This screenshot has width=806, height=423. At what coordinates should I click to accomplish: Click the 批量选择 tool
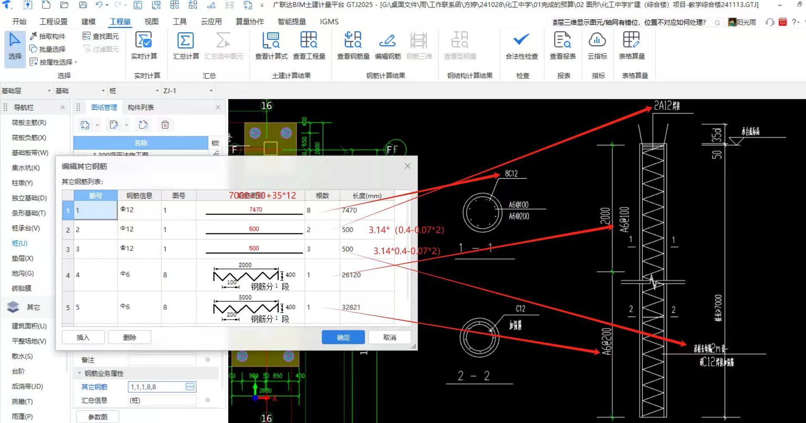point(47,49)
